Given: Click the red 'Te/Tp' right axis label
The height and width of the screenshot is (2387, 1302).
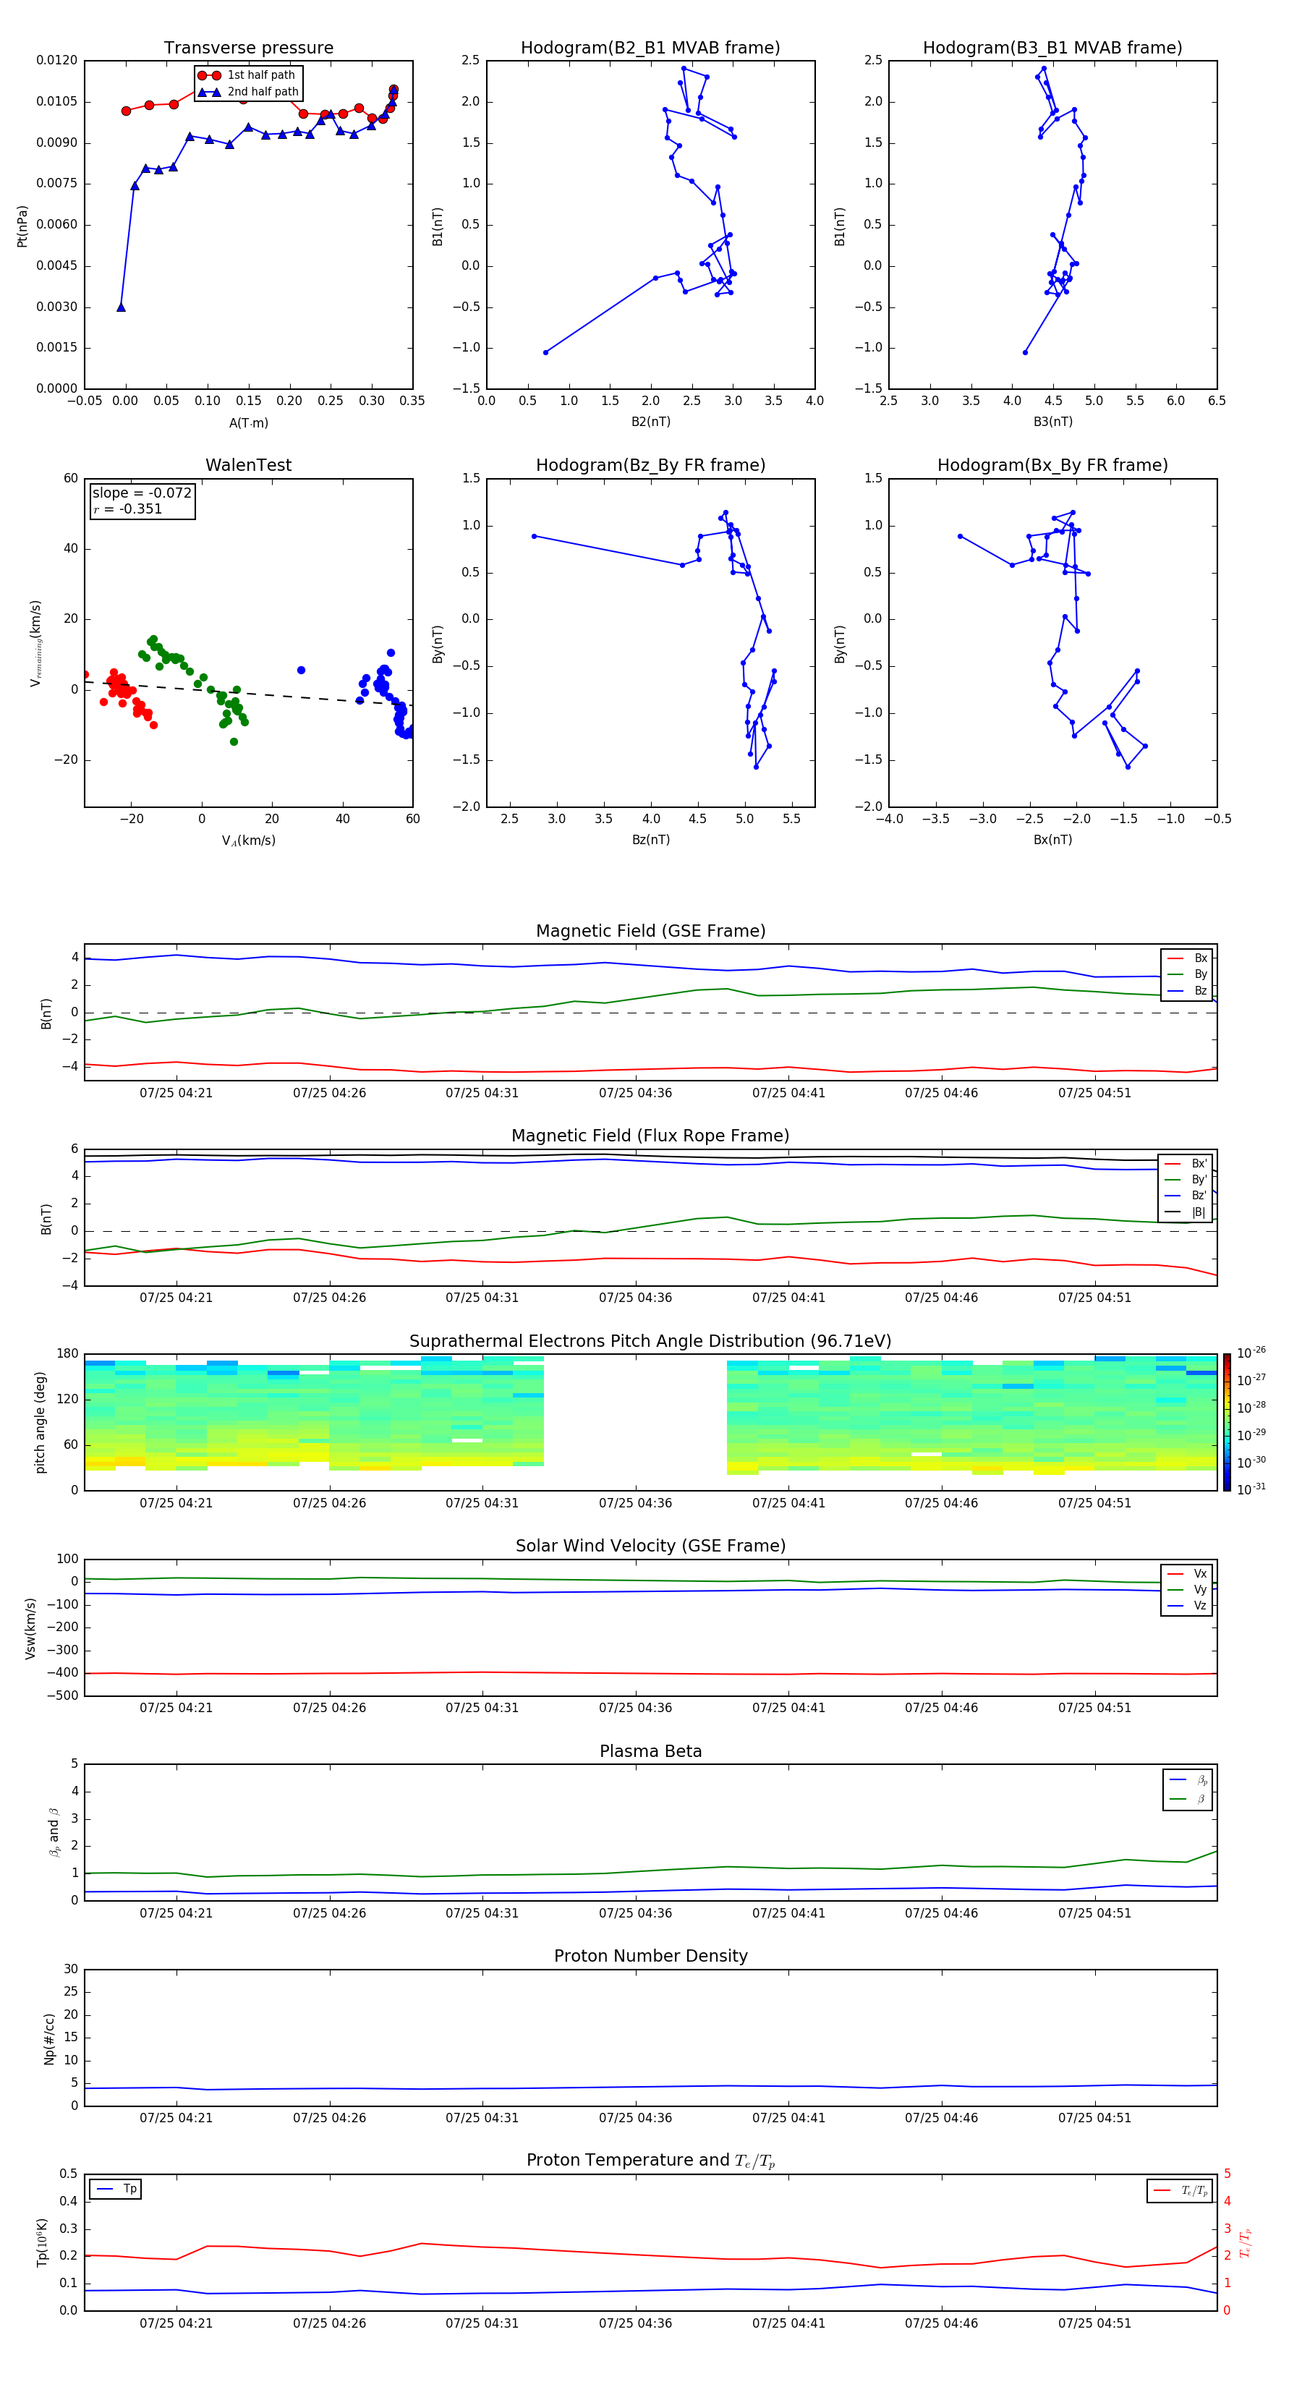Looking at the screenshot, I should tap(1246, 2243).
